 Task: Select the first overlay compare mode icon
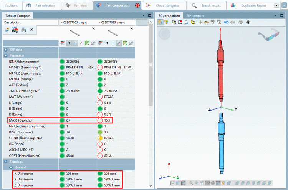160,22
